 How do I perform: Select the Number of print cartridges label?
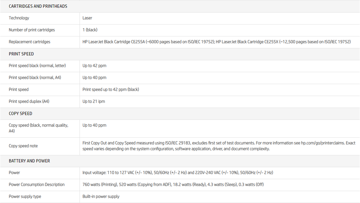(x=32, y=30)
